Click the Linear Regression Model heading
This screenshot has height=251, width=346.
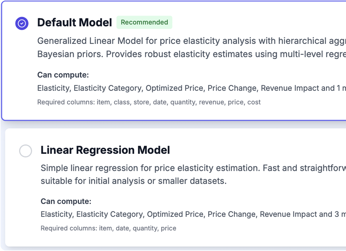click(105, 150)
